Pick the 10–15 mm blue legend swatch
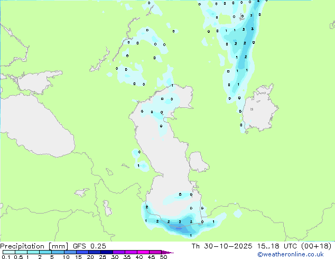Image resolution: width=335 pixels, height=259 pixels. (70, 252)
